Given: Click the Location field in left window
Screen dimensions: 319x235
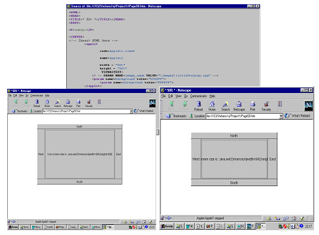Looking at the screenshot, I should pos(86,111).
